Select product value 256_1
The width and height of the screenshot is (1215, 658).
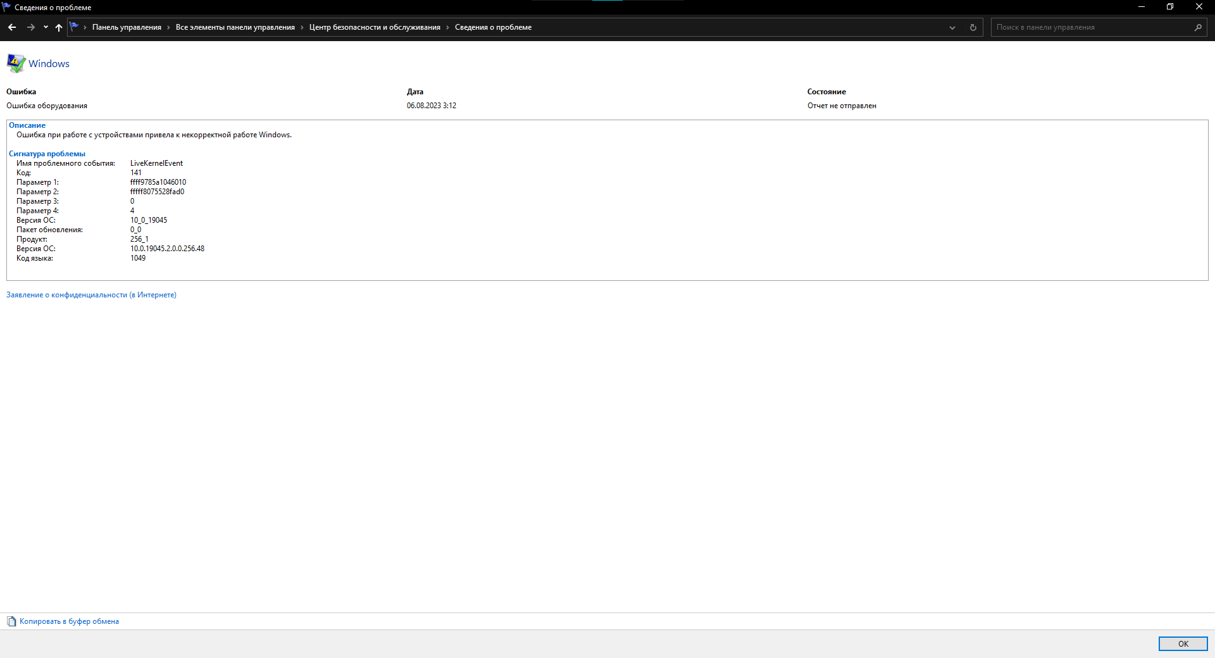[x=139, y=239]
